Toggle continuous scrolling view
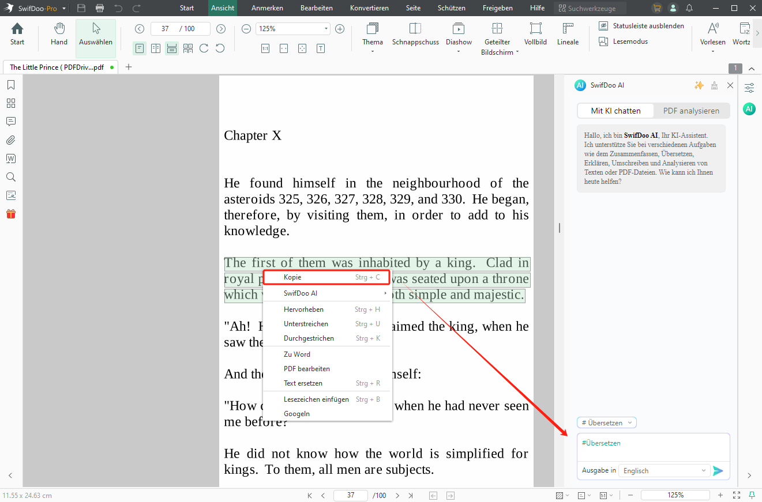This screenshot has height=502, width=762. pyautogui.click(x=172, y=48)
